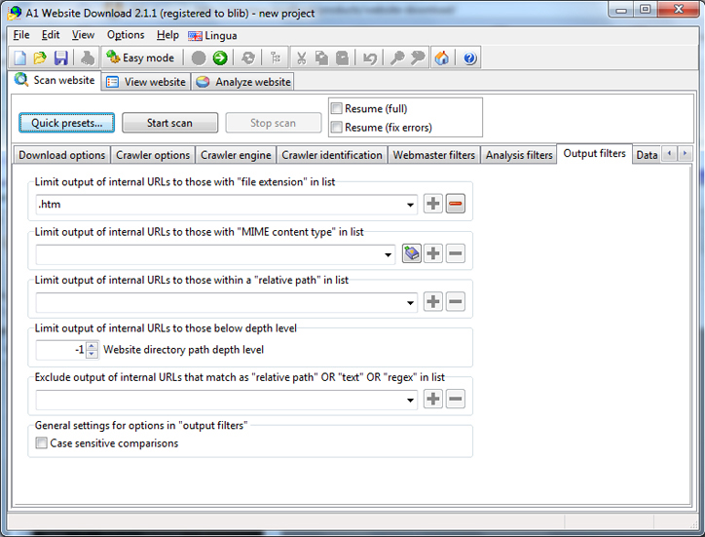Add file extension with the plus button
This screenshot has height=537, width=705.
coord(433,205)
